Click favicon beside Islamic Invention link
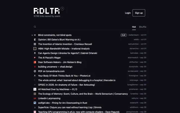This screenshot has width=180, height=113. 35,44
